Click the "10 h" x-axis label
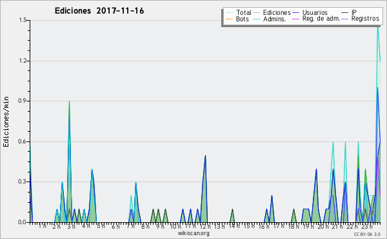 pyautogui.click(x=175, y=227)
